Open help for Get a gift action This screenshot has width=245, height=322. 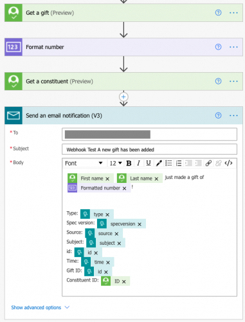click(218, 13)
